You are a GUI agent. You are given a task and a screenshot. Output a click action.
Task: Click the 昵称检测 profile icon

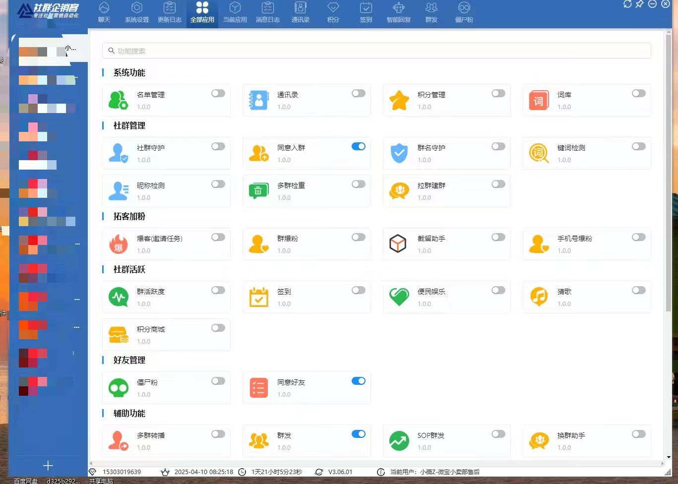point(118,191)
